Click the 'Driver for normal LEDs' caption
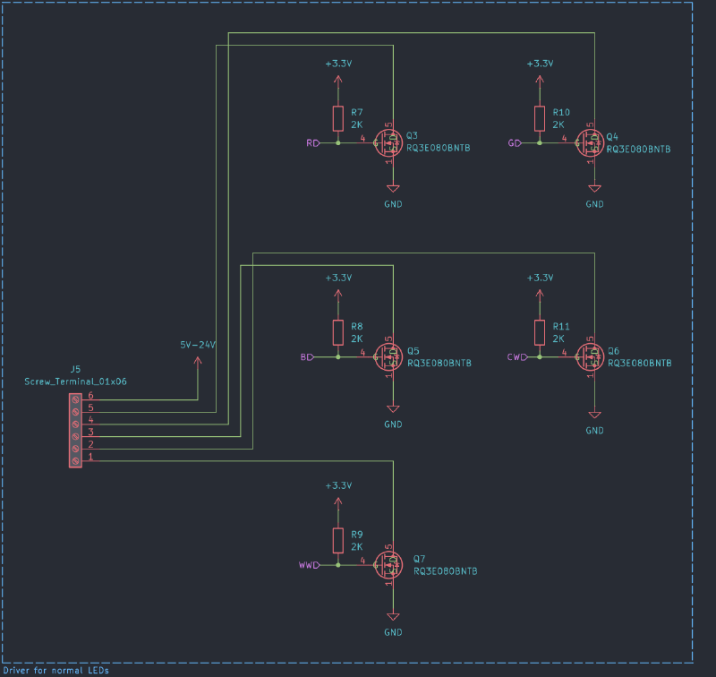This screenshot has height=677, width=716. click(x=55, y=670)
